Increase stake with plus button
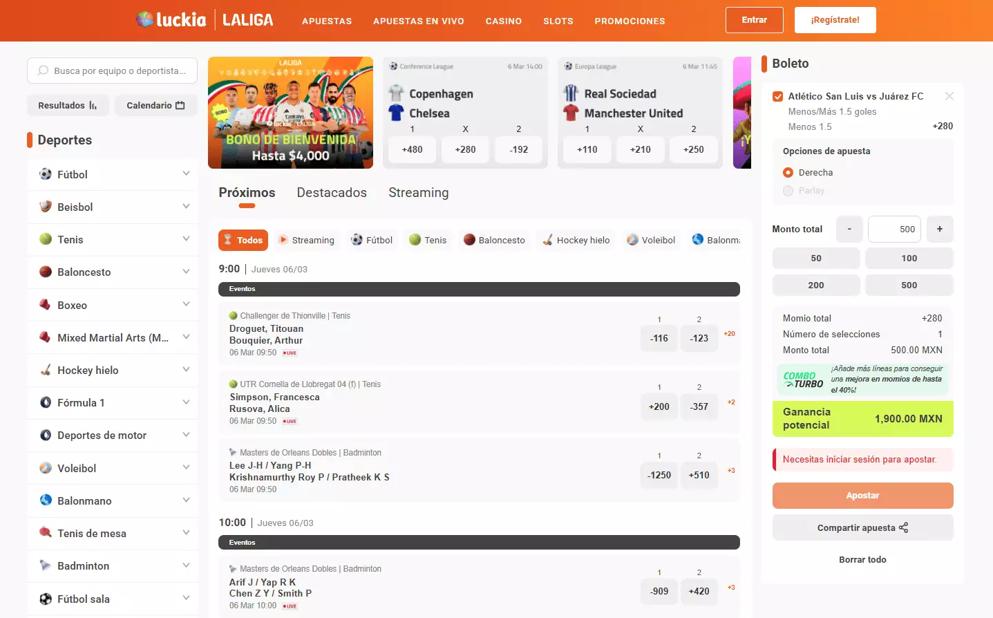993x618 pixels. [x=940, y=229]
